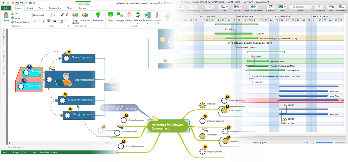This screenshot has height=162, width=348.
Task: Click the Undo arrow in quick access toolbar
Action: [21, 3]
